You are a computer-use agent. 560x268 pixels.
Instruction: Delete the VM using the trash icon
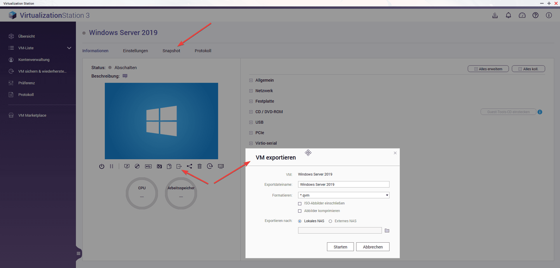pyautogui.click(x=199, y=166)
